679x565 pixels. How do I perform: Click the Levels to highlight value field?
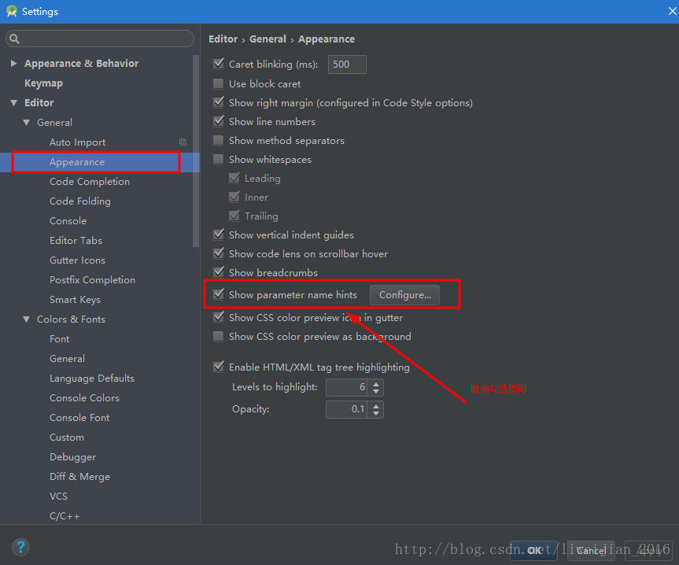(x=346, y=387)
